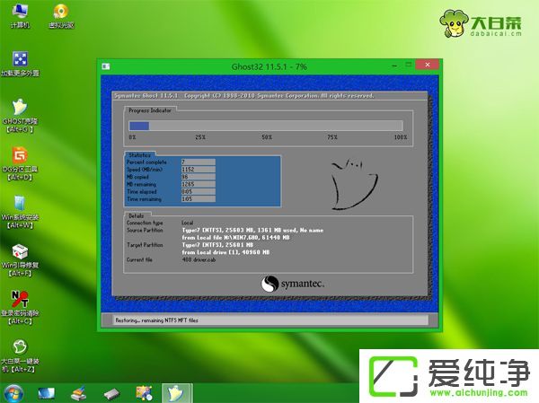Open the 计算机 desktop icon
This screenshot has width=539, height=403.
point(19,13)
